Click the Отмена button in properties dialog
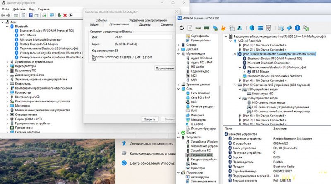The image size is (331, 184). 169,119
